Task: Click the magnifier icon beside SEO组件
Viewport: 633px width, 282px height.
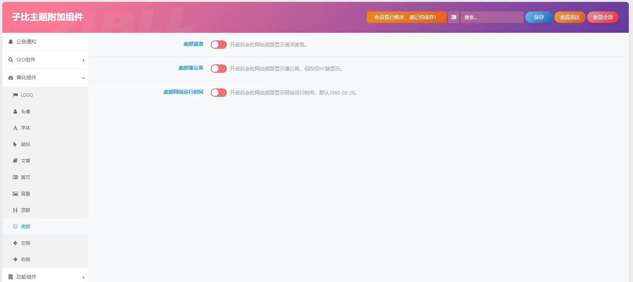Action: click(11, 60)
